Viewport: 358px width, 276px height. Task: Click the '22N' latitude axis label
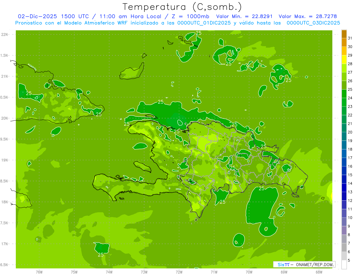4,35
